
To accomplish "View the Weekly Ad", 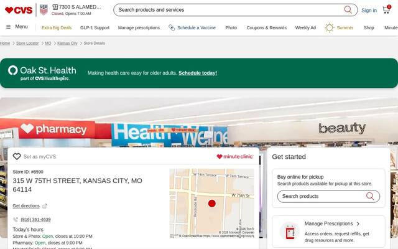I will (305, 27).
